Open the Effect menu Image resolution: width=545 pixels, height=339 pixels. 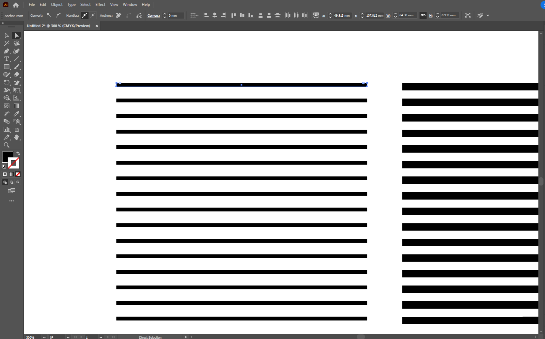point(101,5)
